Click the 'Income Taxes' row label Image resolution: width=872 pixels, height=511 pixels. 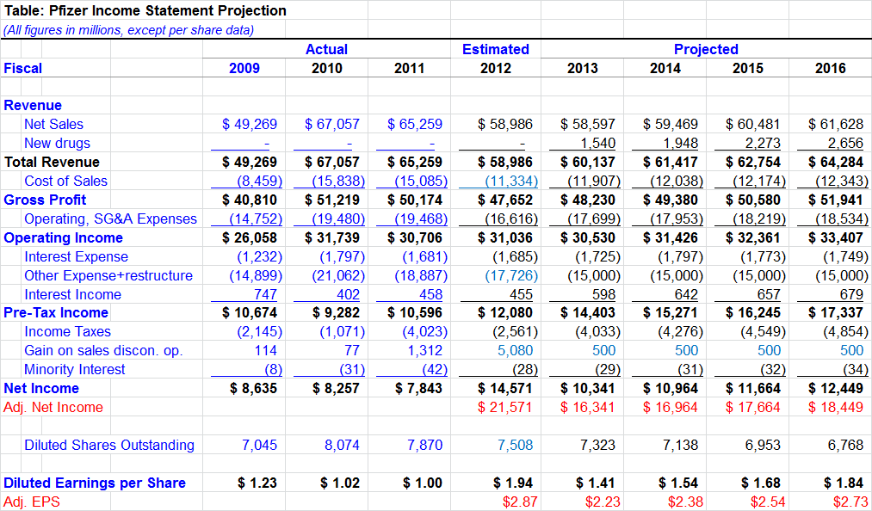click(67, 331)
